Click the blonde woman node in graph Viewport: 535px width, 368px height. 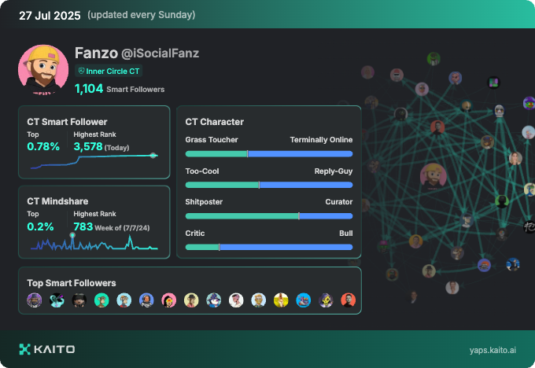(x=515, y=159)
